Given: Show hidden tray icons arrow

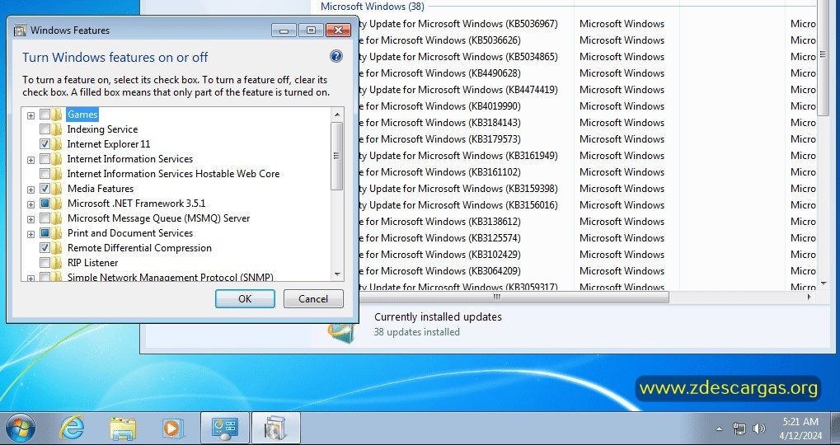Looking at the screenshot, I should pos(719,429).
